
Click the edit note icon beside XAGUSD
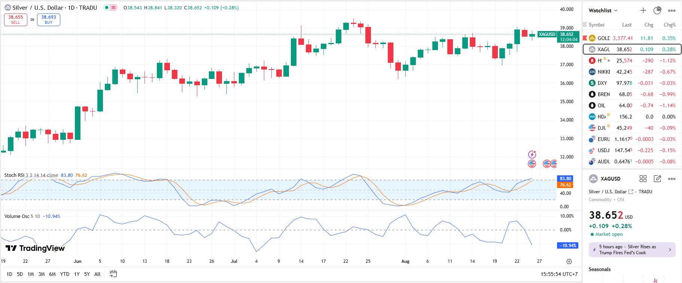click(657, 179)
